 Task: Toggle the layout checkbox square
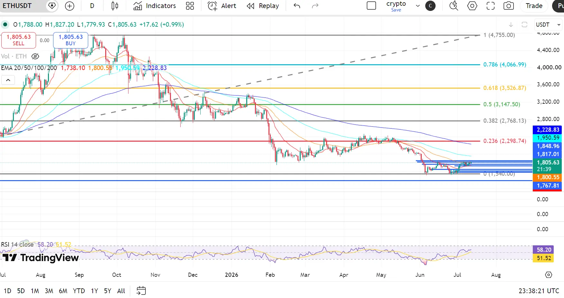tap(371, 6)
